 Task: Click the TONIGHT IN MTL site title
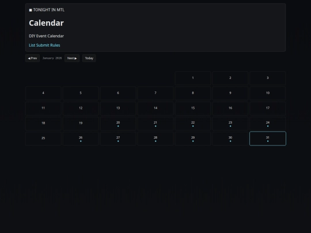click(x=49, y=10)
